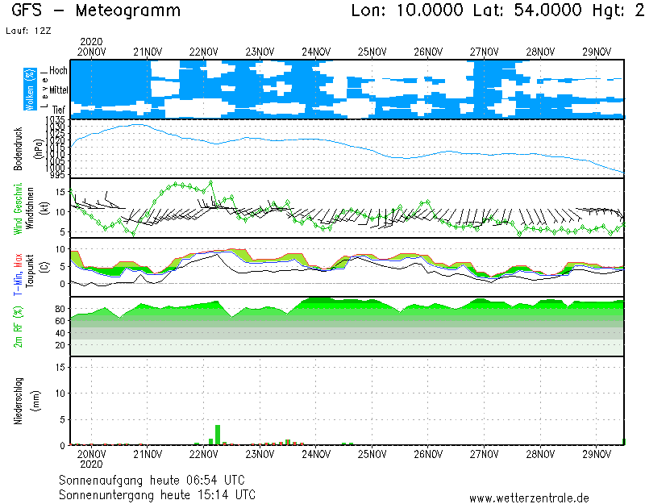Image resolution: width=645 pixels, height=504 pixels.
Task: Click "28NOV" on the top date axis
Action: point(540,52)
